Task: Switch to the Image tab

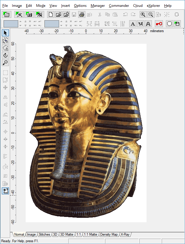Action: click(31, 234)
